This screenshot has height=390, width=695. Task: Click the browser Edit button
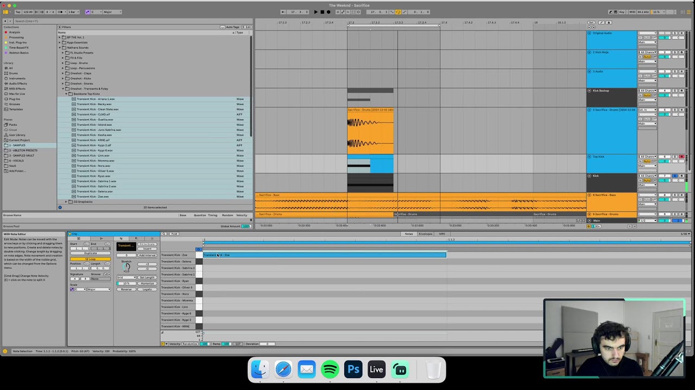coord(247,27)
